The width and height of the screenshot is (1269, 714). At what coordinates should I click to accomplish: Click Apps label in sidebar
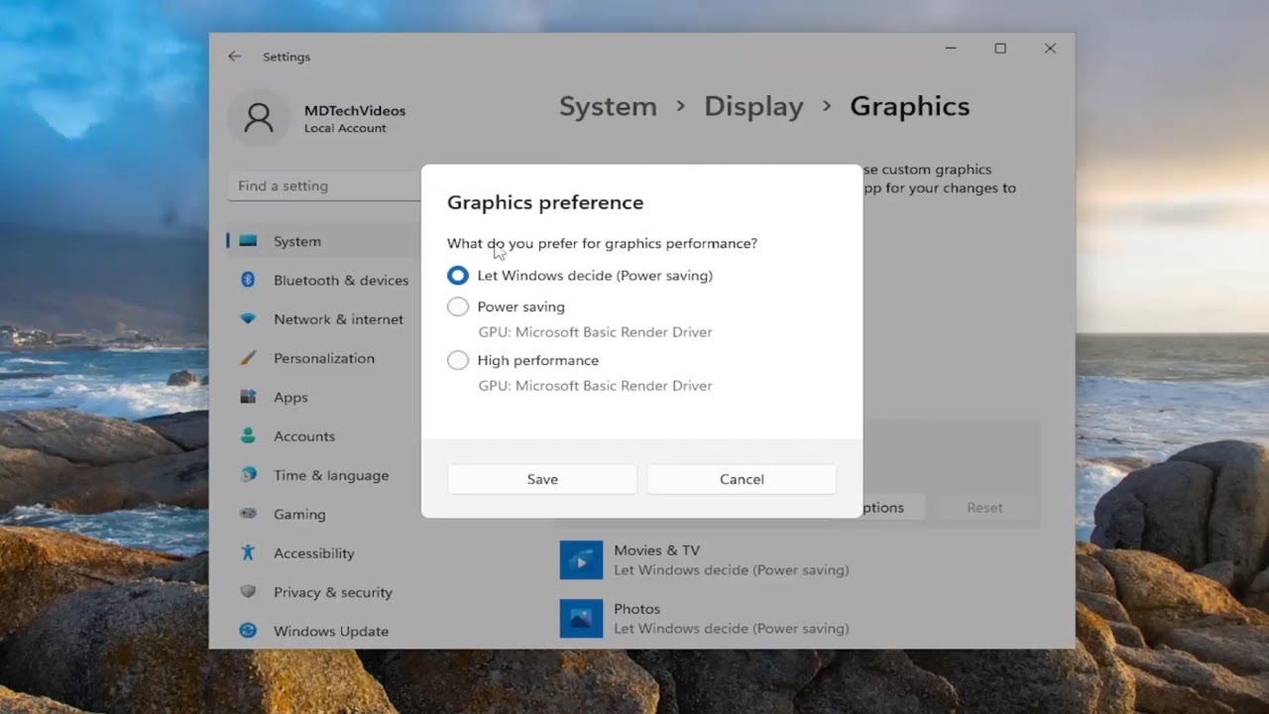click(290, 398)
